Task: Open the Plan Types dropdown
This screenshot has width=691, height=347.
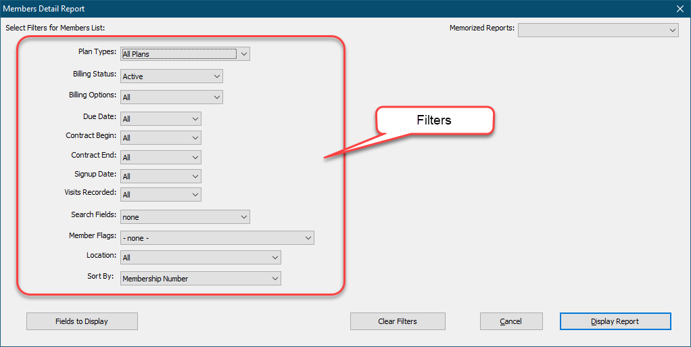Action: tap(185, 53)
